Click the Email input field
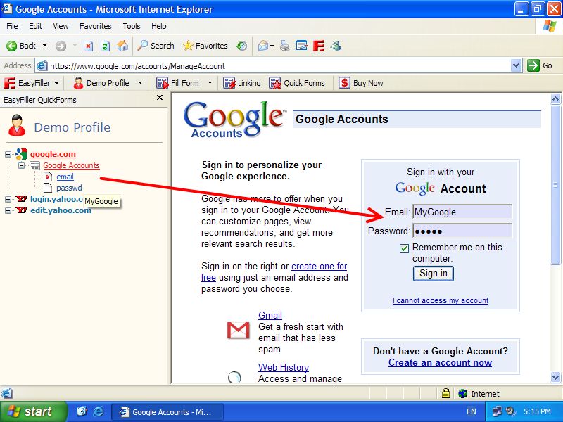The height and width of the screenshot is (422, 563). coord(462,212)
